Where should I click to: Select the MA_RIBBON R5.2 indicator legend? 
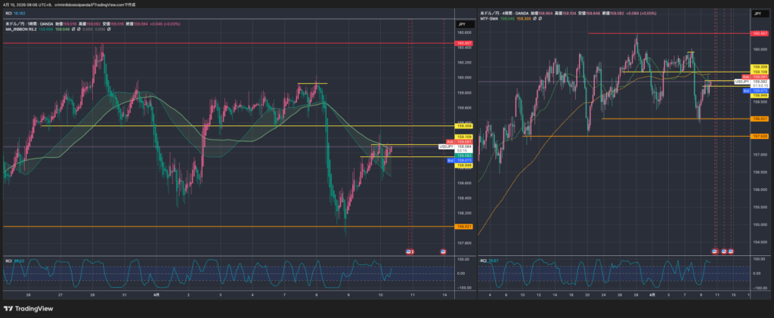point(20,30)
